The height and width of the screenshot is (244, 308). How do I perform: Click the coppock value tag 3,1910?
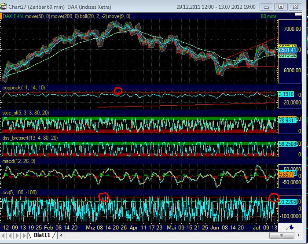point(286,94)
